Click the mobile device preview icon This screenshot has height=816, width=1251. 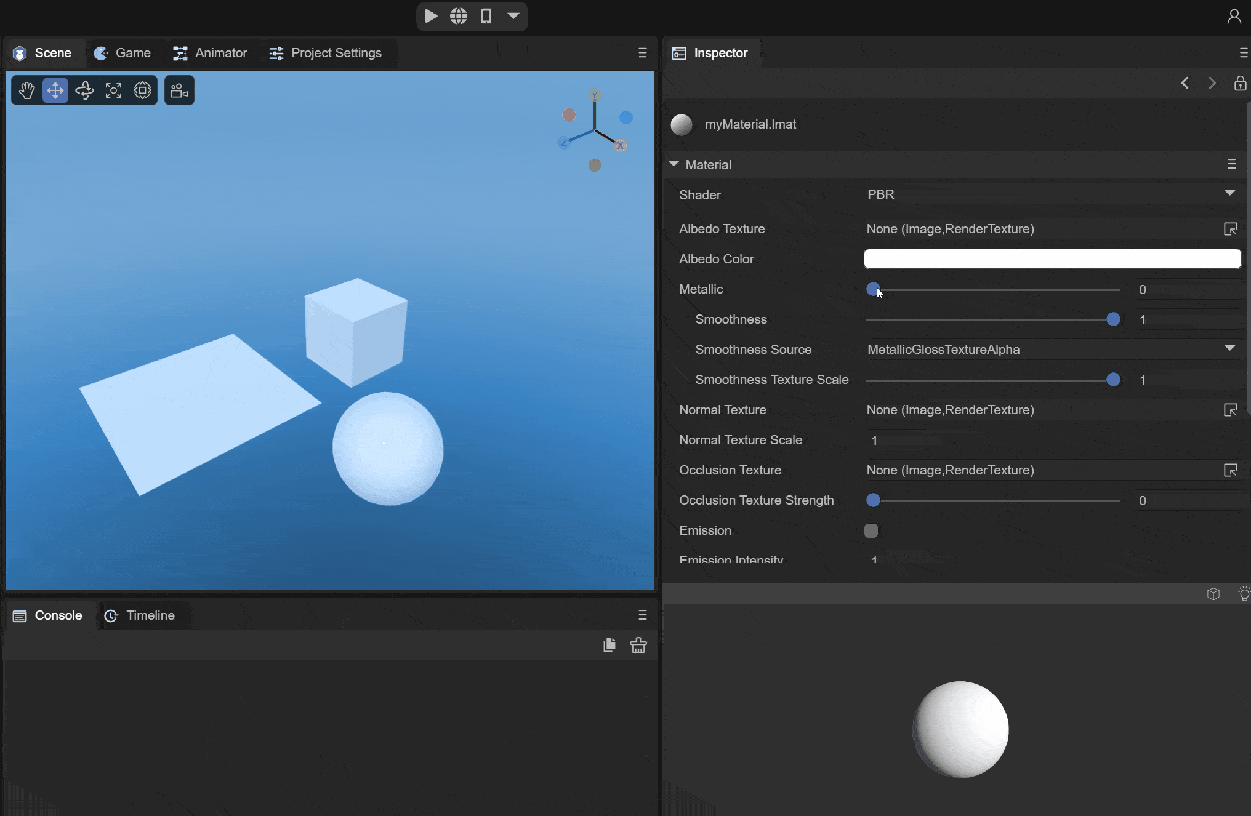(x=486, y=16)
